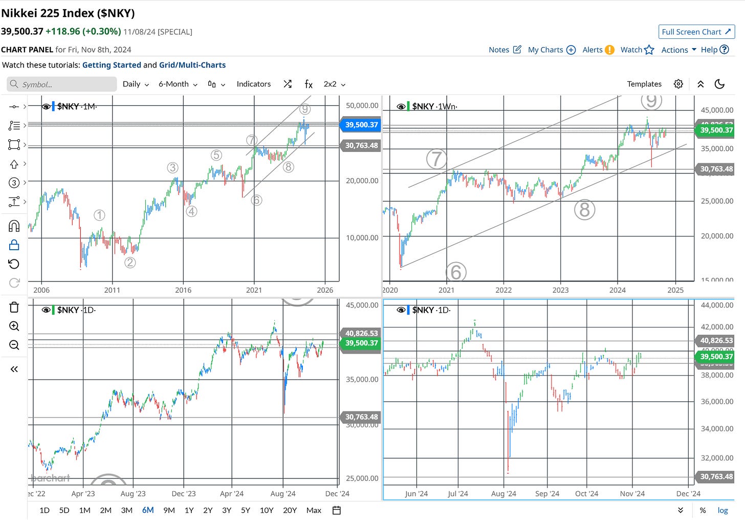Image resolution: width=745 pixels, height=525 pixels.
Task: Expand the Actions dropdown menu
Action: 678,50
